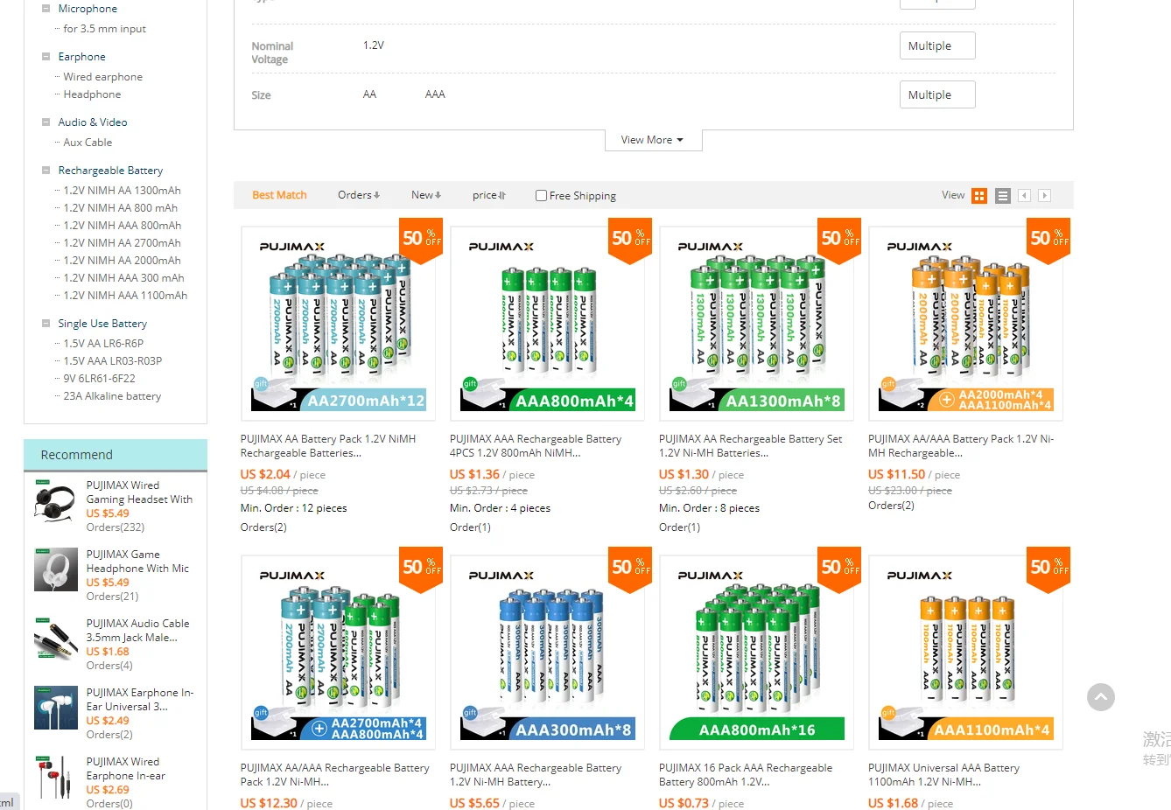The height and width of the screenshot is (810, 1171).
Task: Open recommended PUJIMAX Game Headphone With Mic
Action: coord(137,562)
